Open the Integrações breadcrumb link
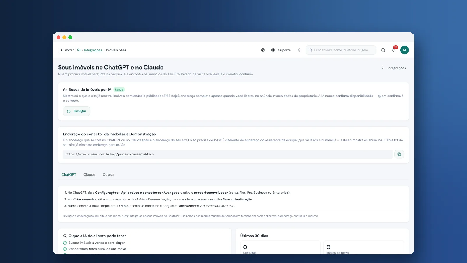Image resolution: width=467 pixels, height=263 pixels. 93,50
